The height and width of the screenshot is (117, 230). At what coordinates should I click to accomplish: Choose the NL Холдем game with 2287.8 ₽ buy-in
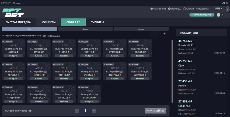[x=140, y=79]
